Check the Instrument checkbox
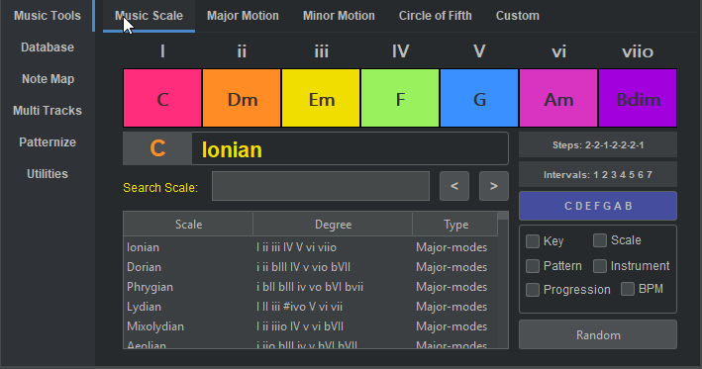 (600, 266)
